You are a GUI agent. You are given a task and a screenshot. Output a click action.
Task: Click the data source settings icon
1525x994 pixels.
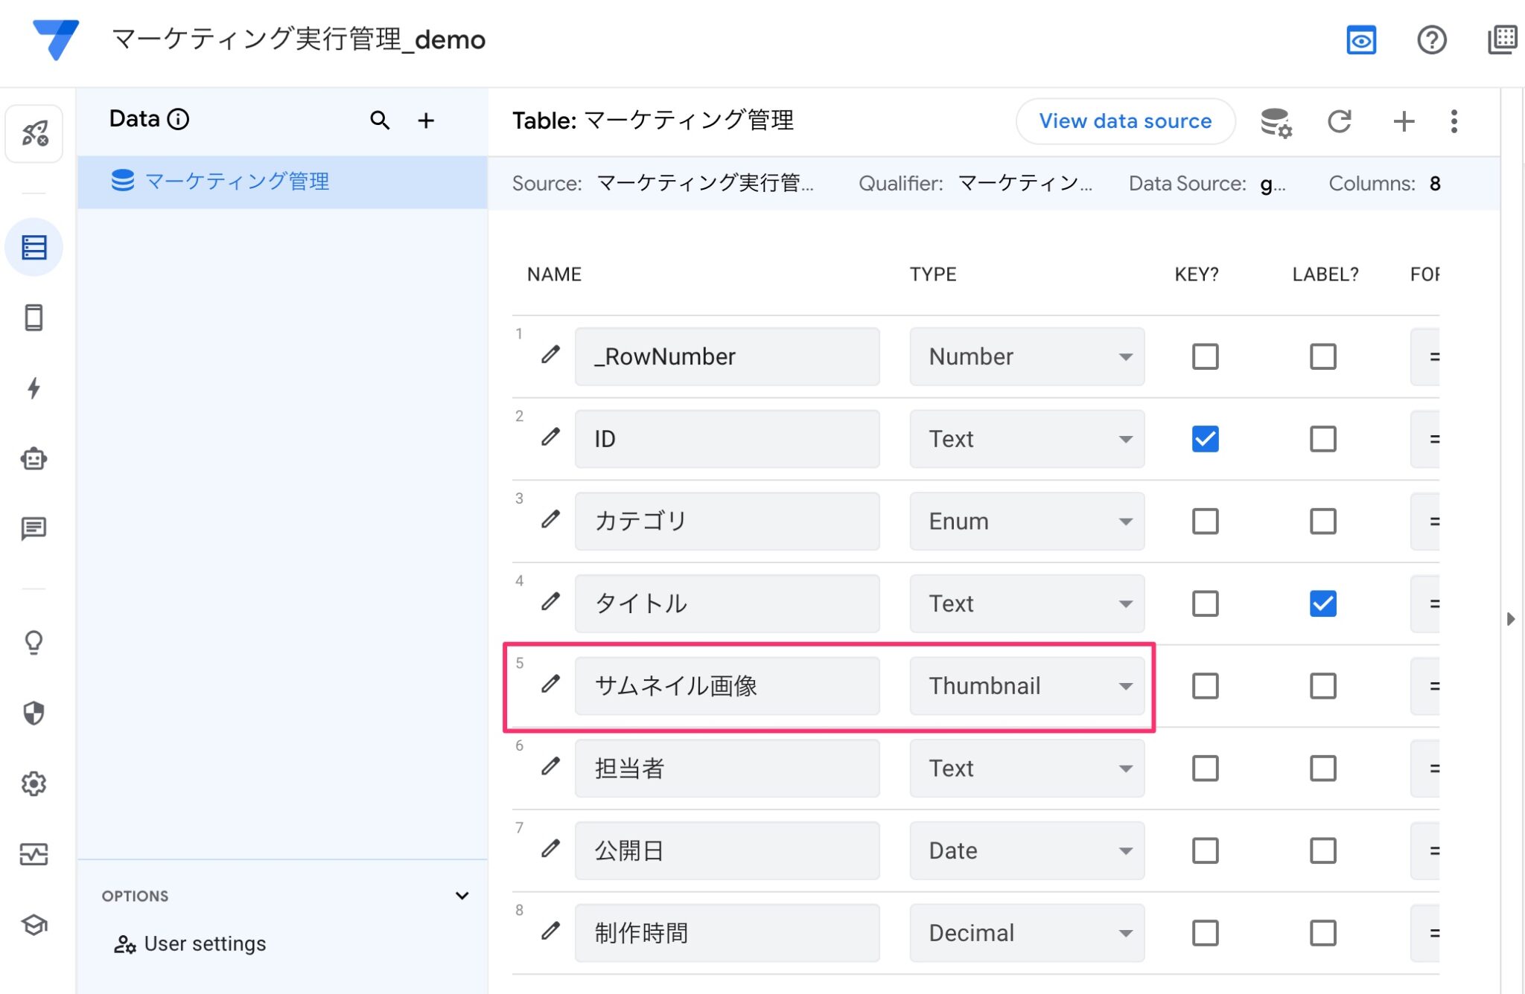(x=1275, y=121)
